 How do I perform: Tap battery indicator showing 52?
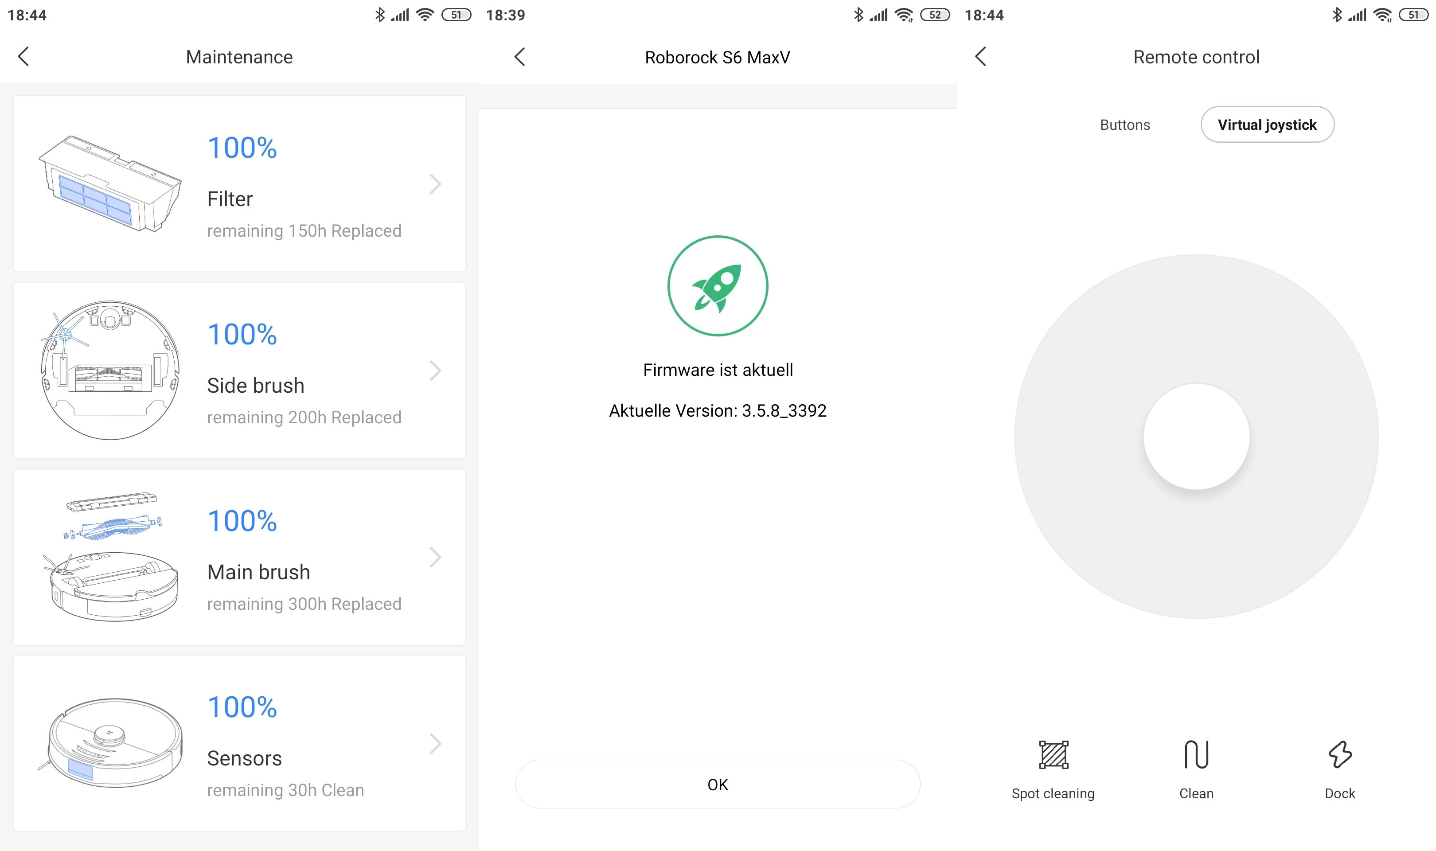[935, 15]
